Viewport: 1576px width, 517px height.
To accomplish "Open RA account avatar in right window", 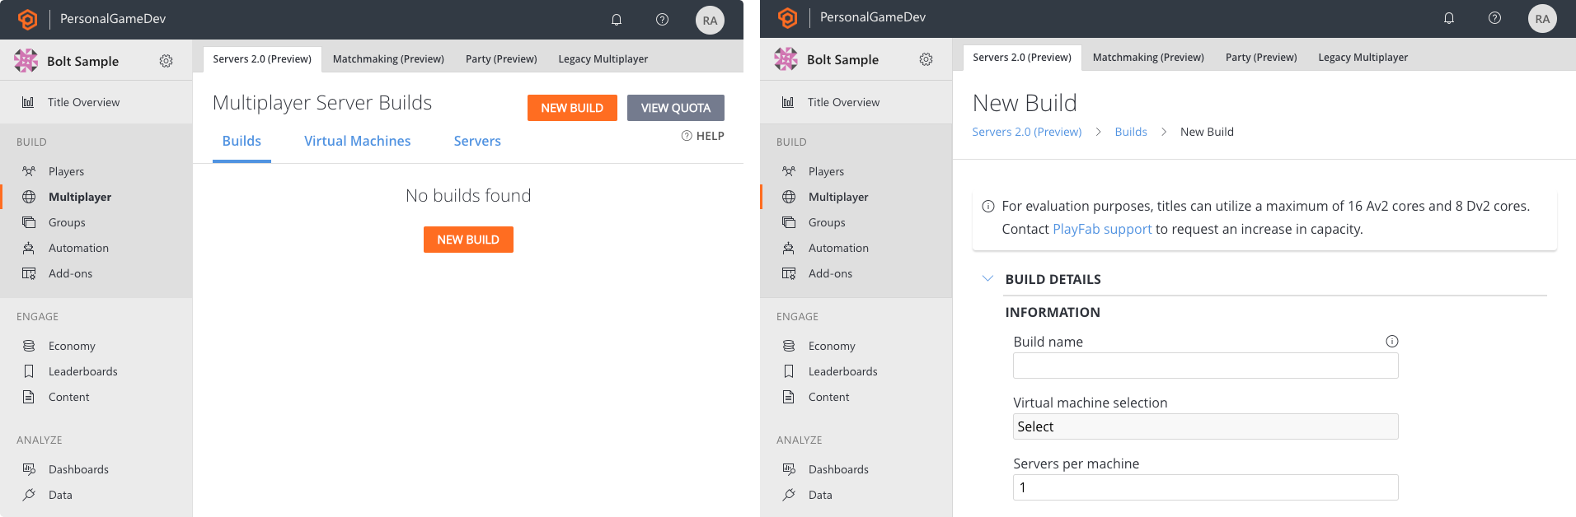I will point(1542,19).
